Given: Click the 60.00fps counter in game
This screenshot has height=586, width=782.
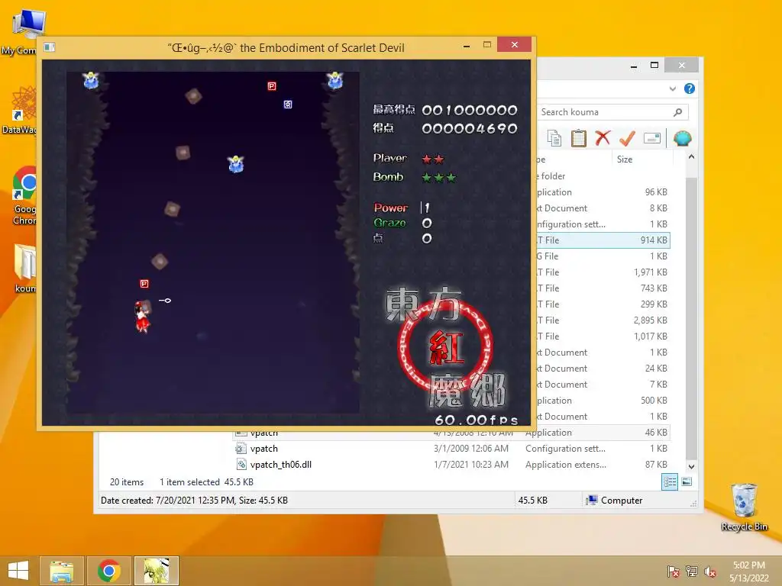Looking at the screenshot, I should click(x=477, y=420).
